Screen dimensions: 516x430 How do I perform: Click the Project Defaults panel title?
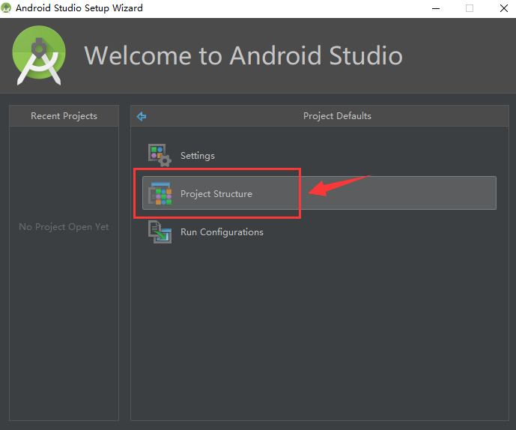coord(337,116)
